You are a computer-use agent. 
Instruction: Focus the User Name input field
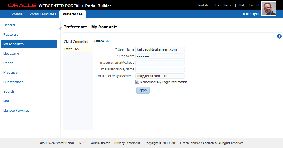tap(160, 49)
